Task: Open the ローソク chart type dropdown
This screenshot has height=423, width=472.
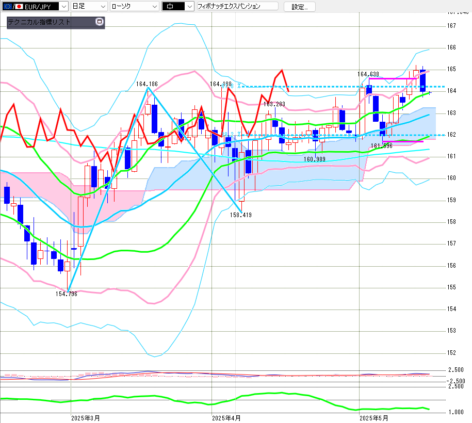Action: (134, 6)
